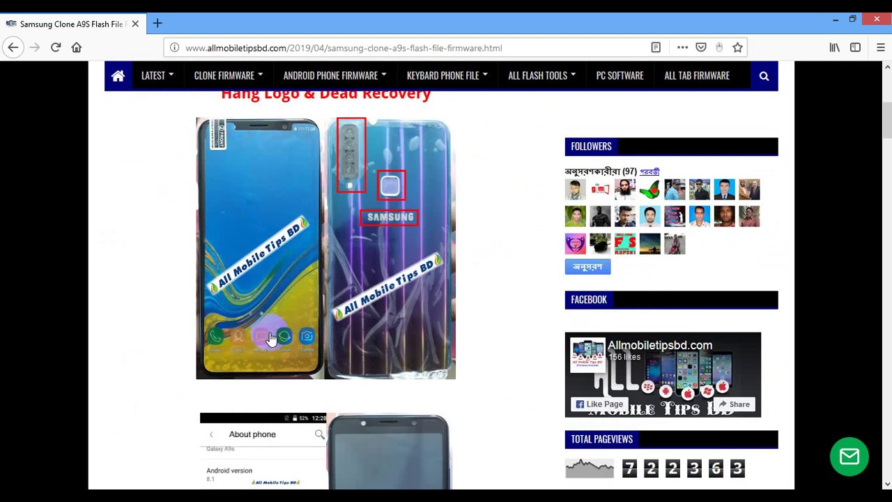Screen dimensions: 892x502
Task: Go to site home via house icon
Action: (x=118, y=76)
